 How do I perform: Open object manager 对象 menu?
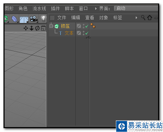[104, 18]
